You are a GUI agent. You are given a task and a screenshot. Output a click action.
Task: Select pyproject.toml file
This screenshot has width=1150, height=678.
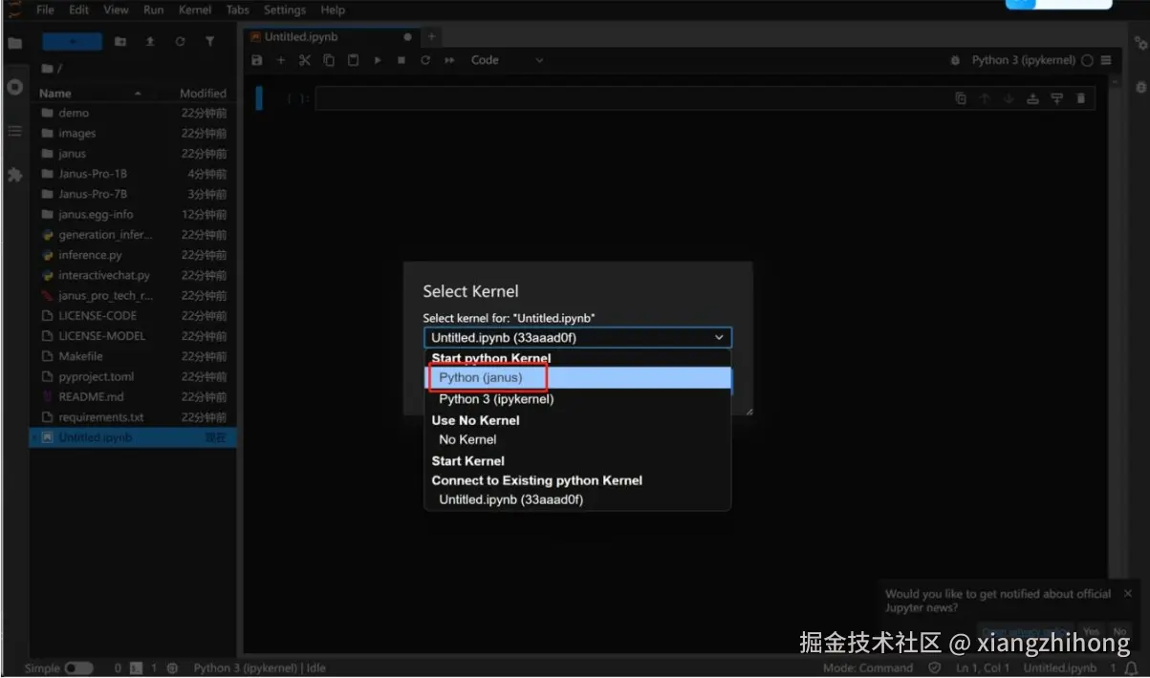(133, 376)
